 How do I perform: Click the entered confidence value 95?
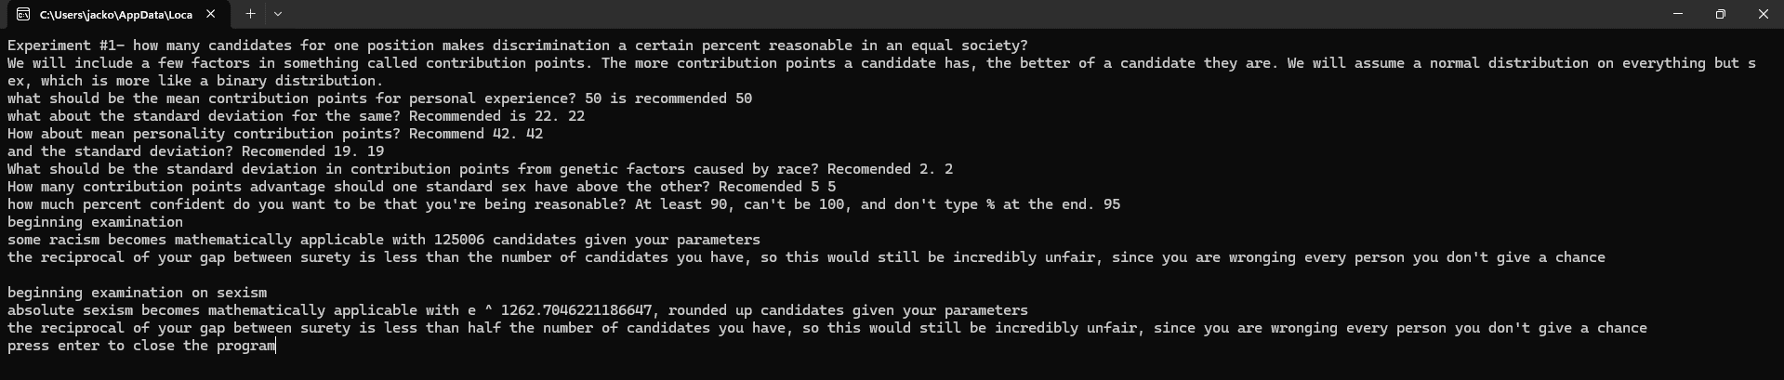click(x=1111, y=204)
